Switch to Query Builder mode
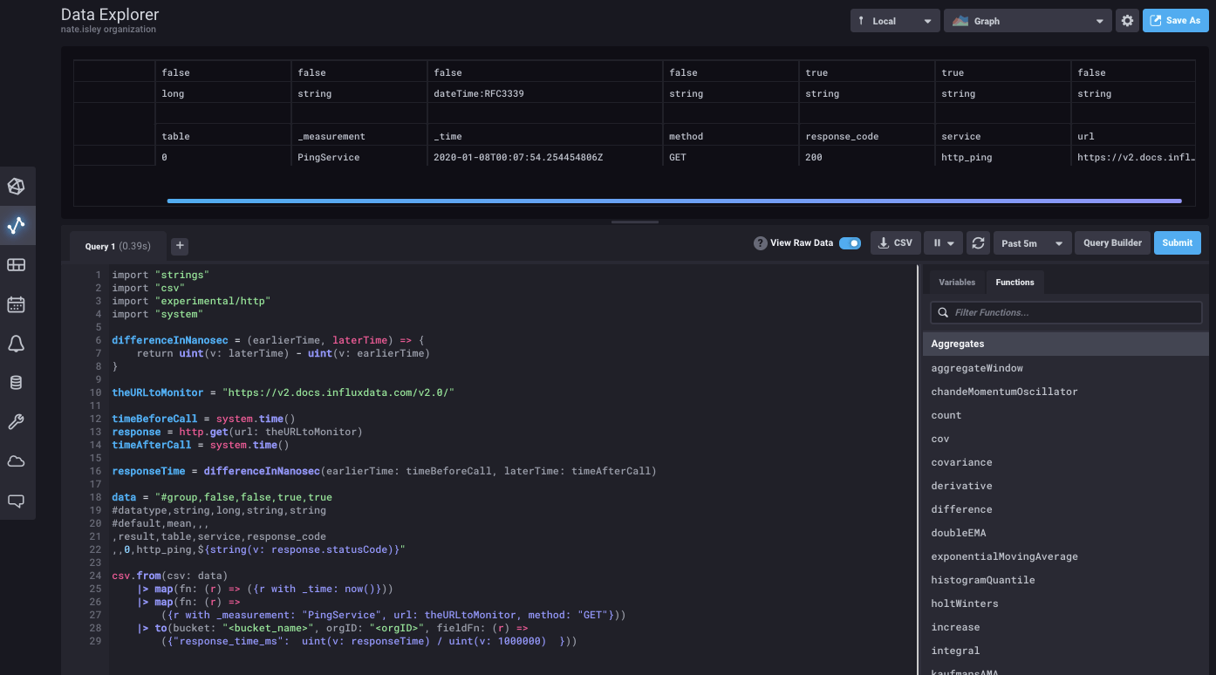The image size is (1216, 675). (1111, 242)
